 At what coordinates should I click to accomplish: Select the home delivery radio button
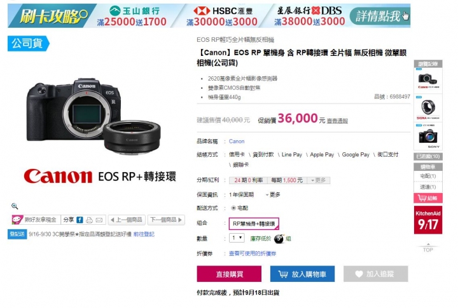[x=233, y=208]
